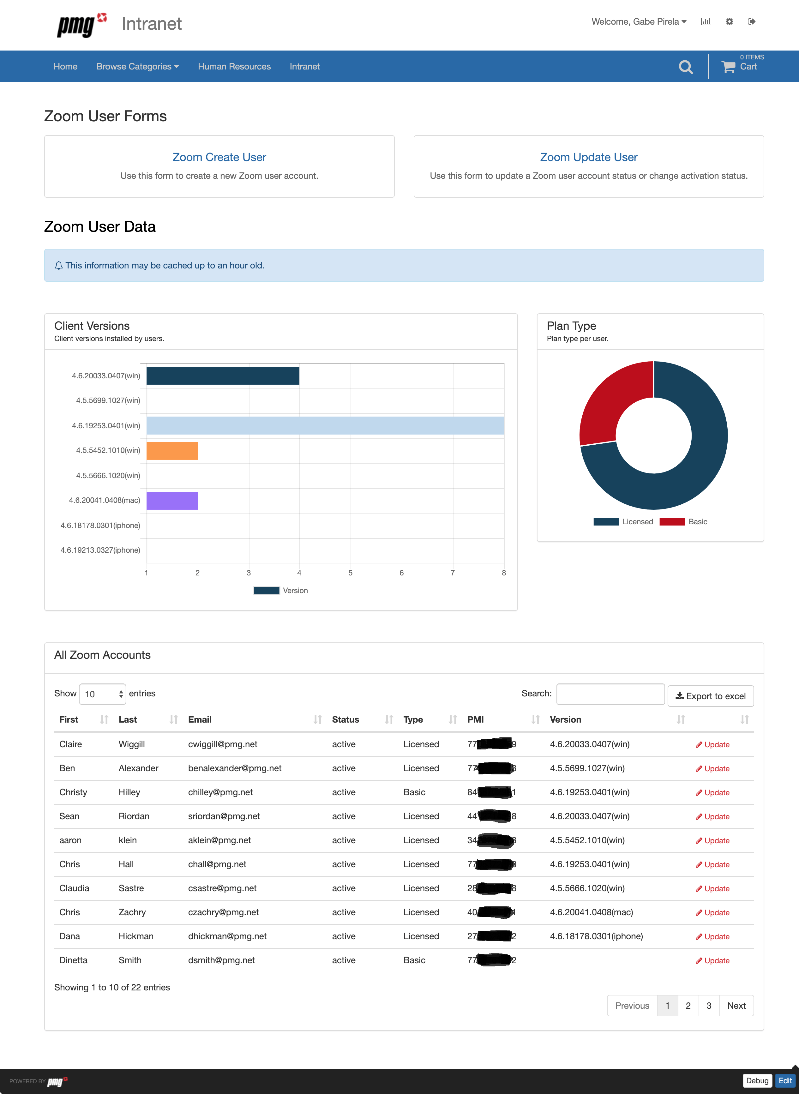Click the dhickman@pmg.net email cell
This screenshot has height=1094, width=799.
[x=227, y=936]
